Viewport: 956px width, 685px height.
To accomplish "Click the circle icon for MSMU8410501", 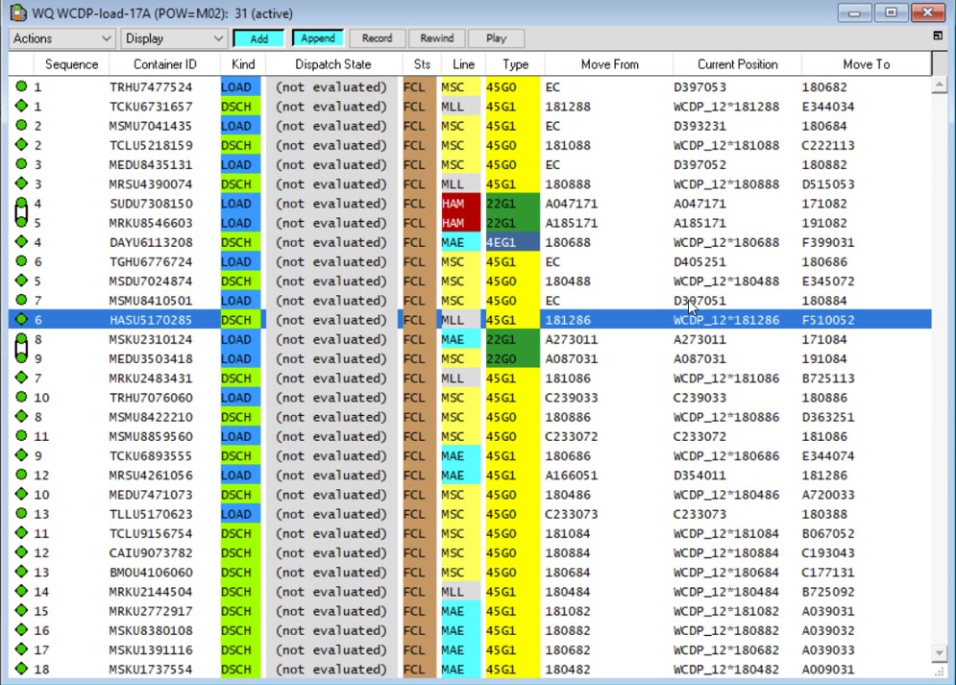I will click(21, 300).
